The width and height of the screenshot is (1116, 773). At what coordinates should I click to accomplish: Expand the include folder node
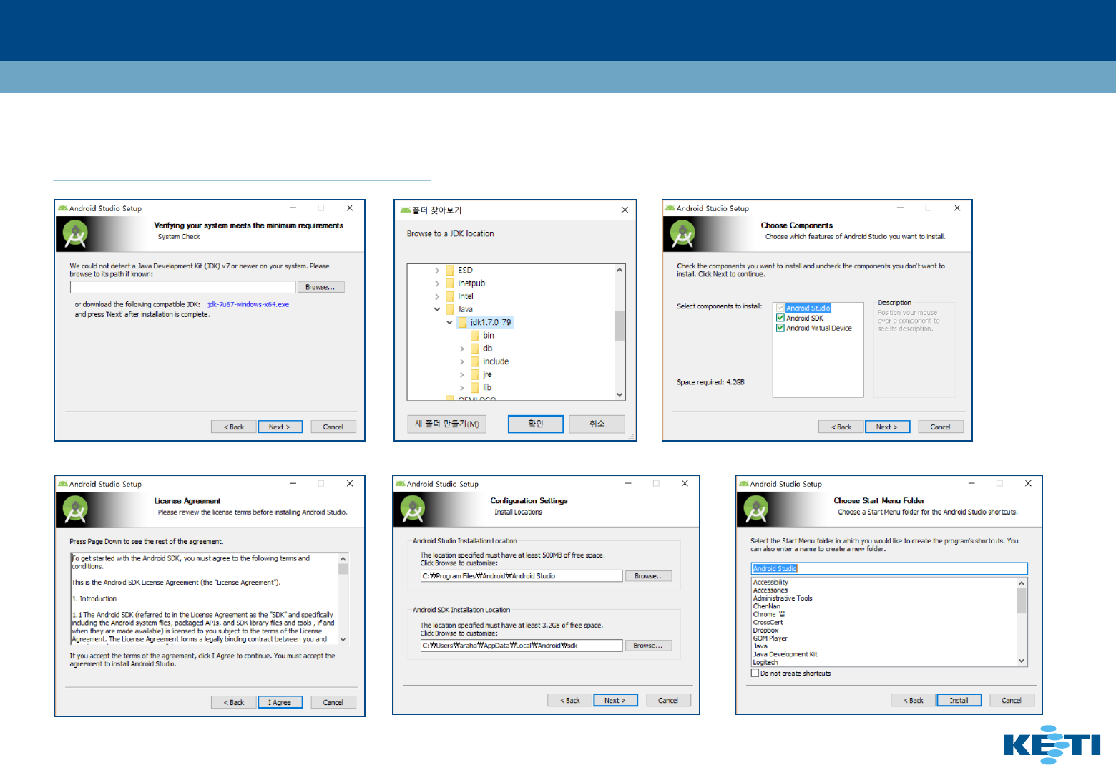pos(462,361)
